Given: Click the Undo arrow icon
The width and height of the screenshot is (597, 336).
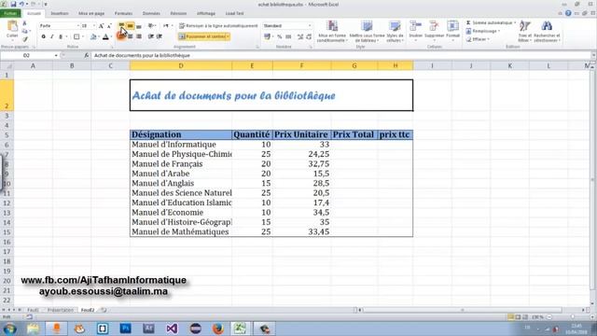Looking at the screenshot, I should click(x=21, y=4).
